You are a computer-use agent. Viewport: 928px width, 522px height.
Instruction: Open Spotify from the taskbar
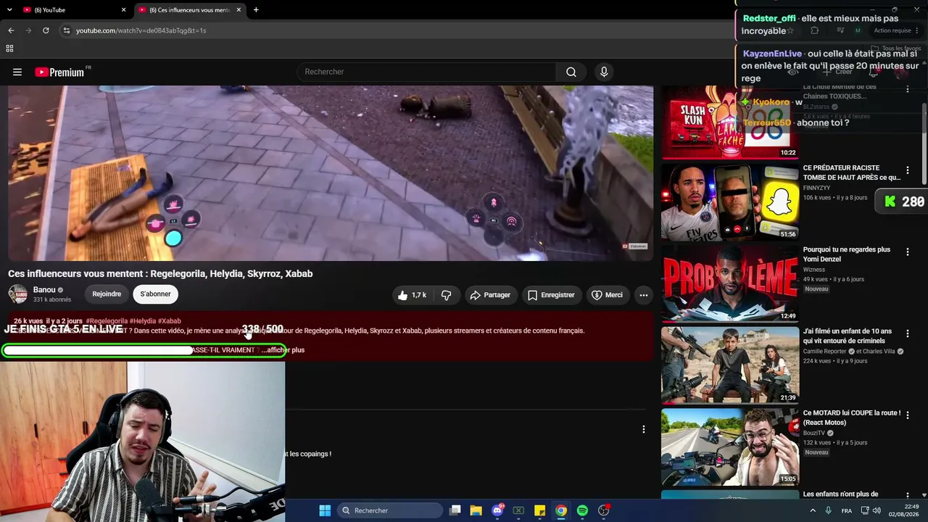582,510
